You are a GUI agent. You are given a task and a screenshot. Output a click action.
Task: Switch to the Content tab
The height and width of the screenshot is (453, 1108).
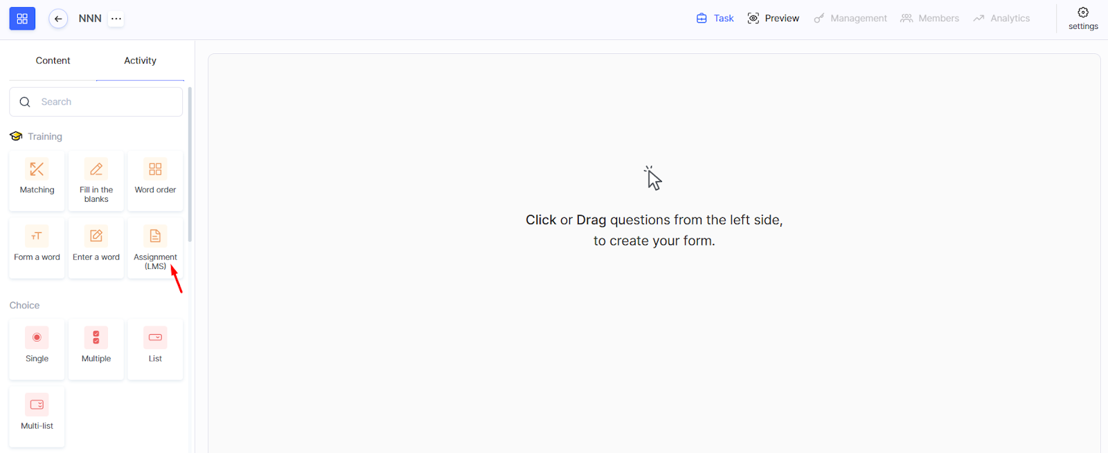point(53,61)
